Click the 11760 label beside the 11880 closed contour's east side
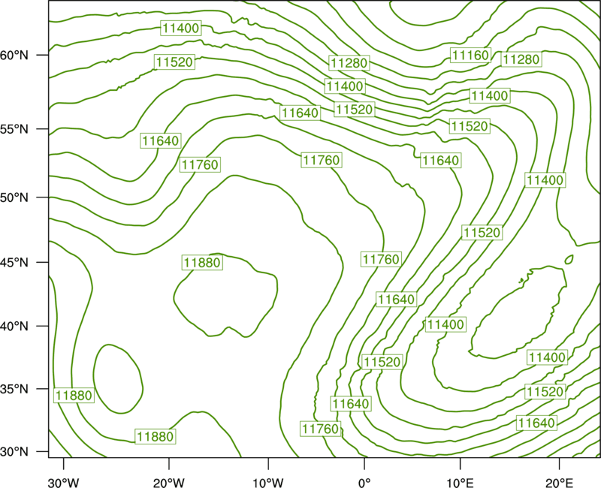Screen dimensions: 601x488 pyautogui.click(x=382, y=259)
